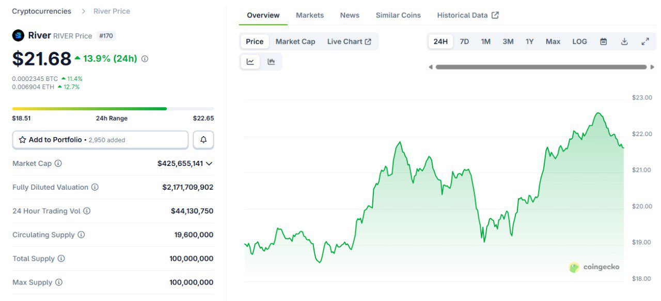The width and height of the screenshot is (661, 301).
Task: Go to Cryptocurrencies breadcrumb link
Action: 42,11
